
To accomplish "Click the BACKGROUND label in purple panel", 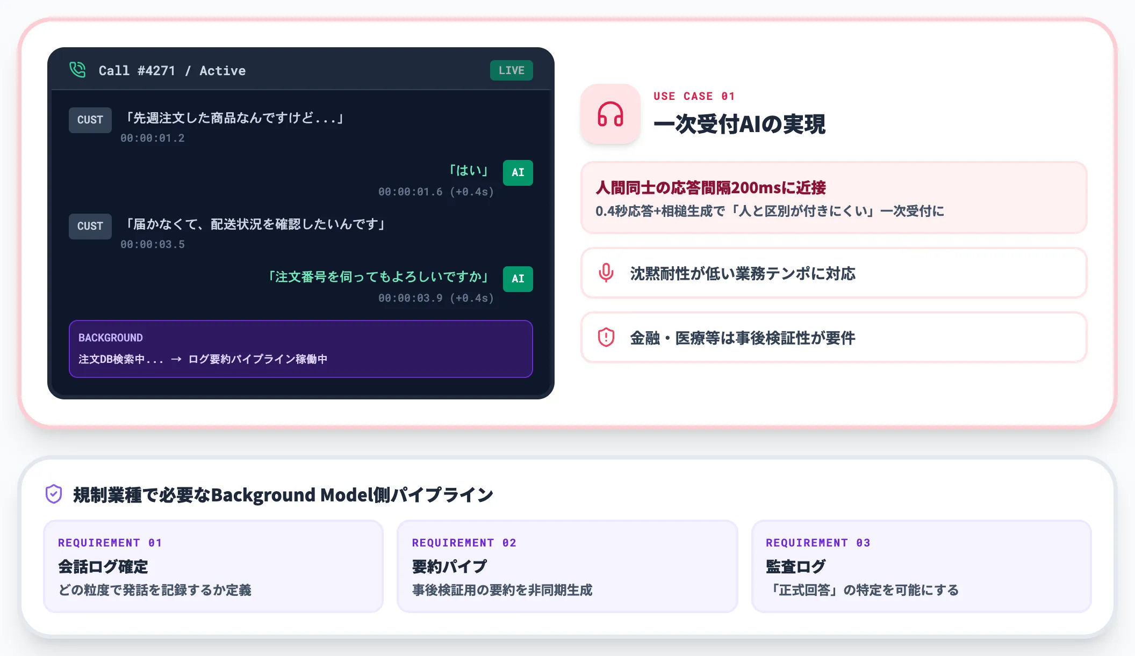I will tap(111, 338).
